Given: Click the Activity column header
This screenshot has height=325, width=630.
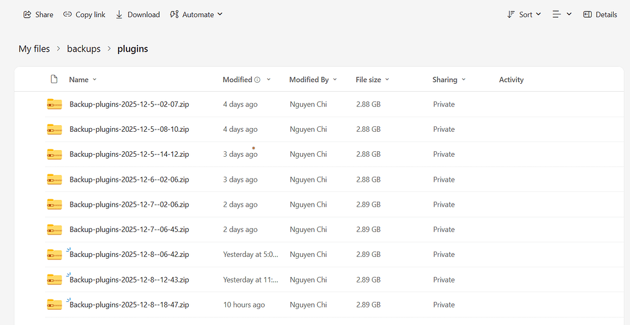Looking at the screenshot, I should tap(511, 80).
